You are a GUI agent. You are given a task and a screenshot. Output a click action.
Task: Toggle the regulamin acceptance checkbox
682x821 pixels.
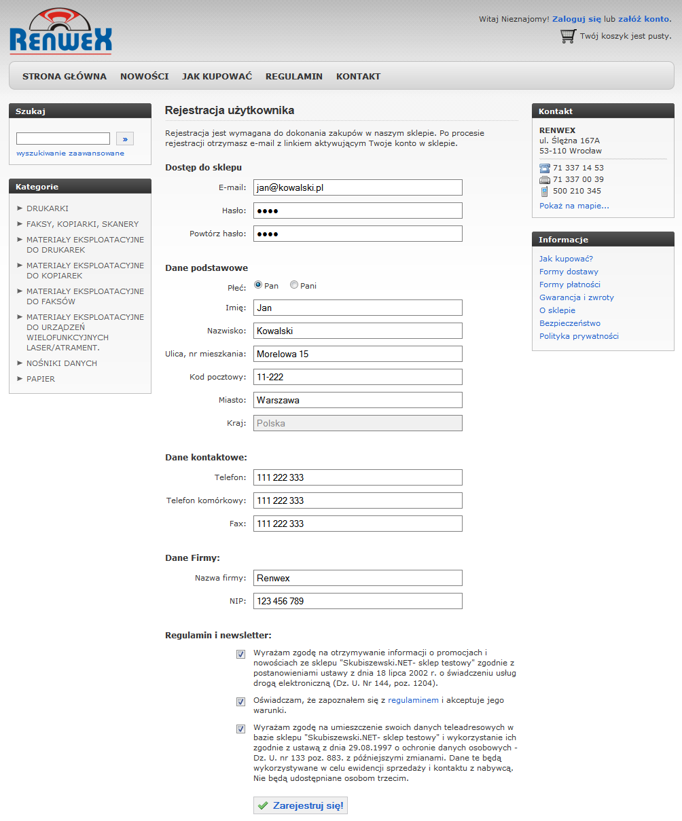pyautogui.click(x=240, y=701)
